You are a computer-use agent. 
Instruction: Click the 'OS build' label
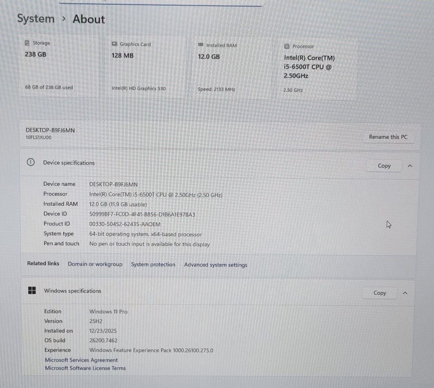click(55, 341)
